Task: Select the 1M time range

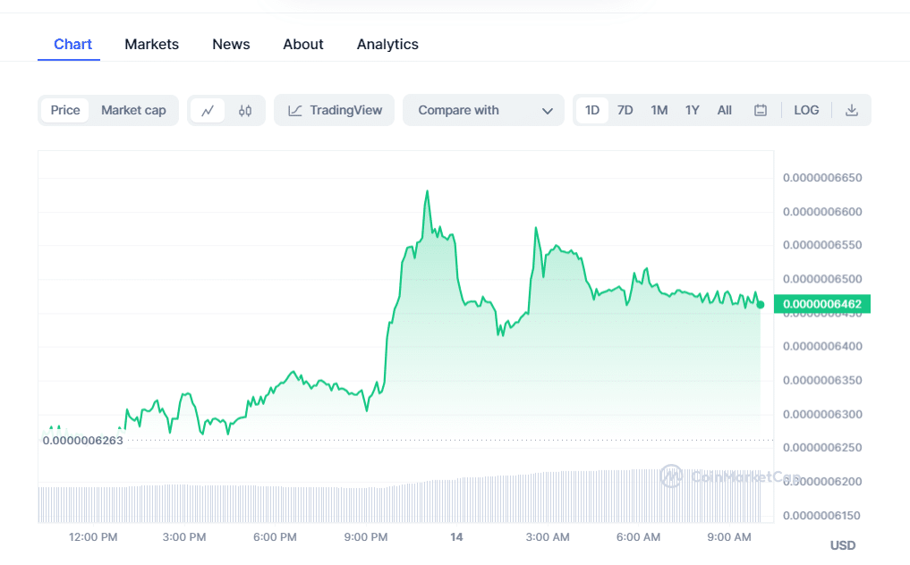Action: [659, 111]
